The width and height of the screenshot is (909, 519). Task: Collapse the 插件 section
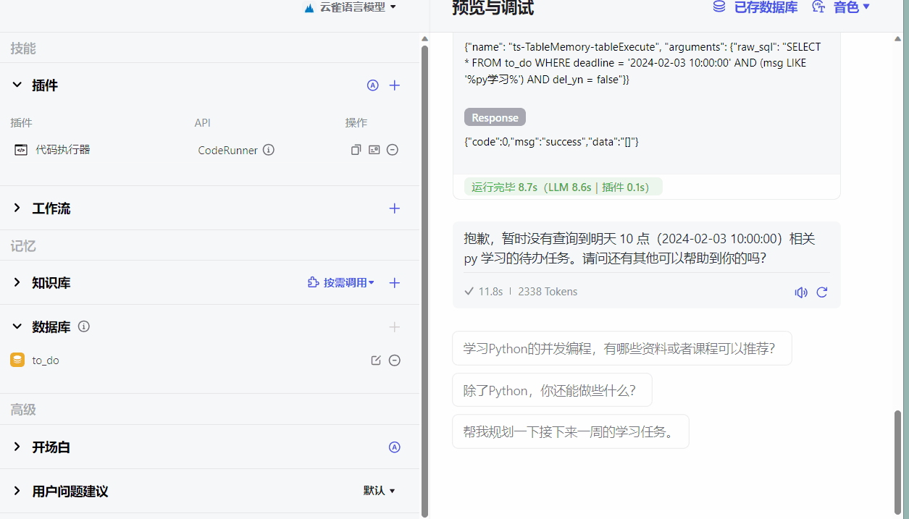pos(17,85)
